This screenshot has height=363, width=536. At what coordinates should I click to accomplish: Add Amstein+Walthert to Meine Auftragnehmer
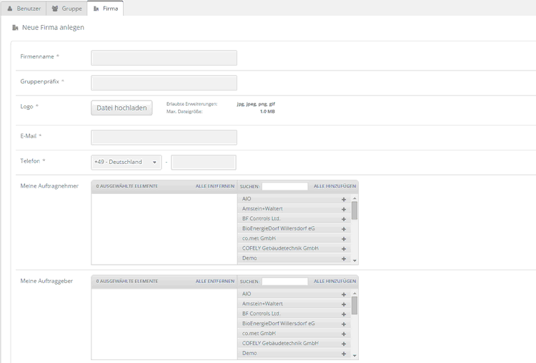(x=344, y=209)
